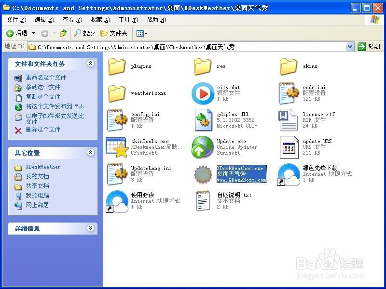Click the 转到 go button
Viewport: 386px width, 289px height.
tap(369, 46)
